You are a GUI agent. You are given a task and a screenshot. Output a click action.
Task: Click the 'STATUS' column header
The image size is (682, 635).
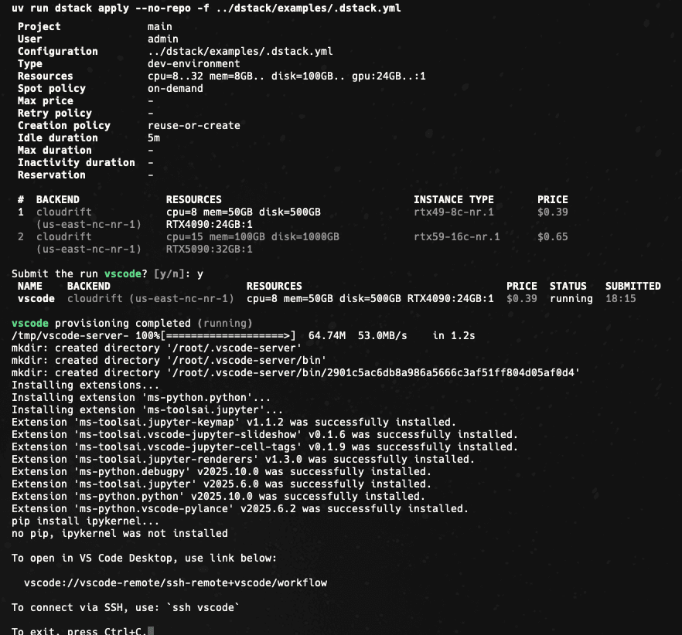[x=568, y=286]
